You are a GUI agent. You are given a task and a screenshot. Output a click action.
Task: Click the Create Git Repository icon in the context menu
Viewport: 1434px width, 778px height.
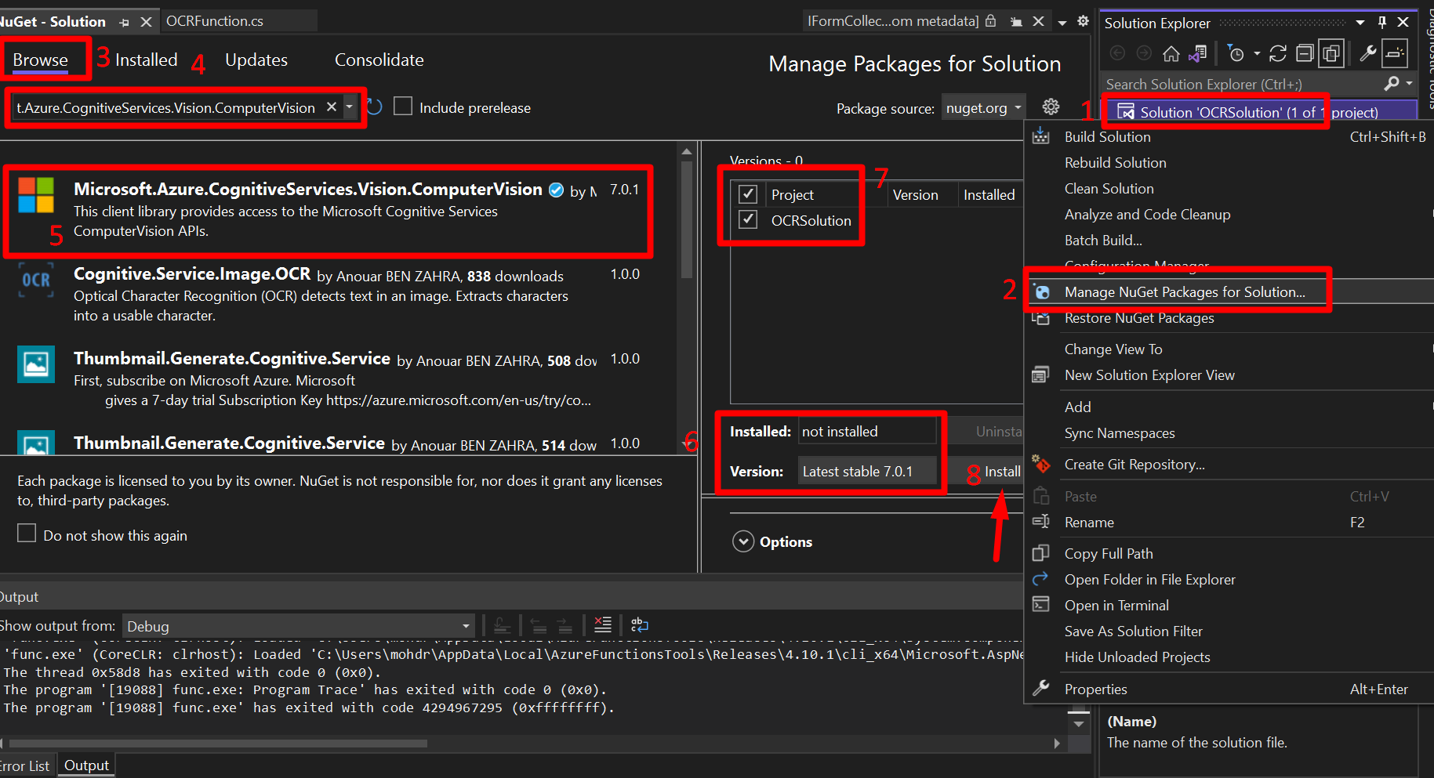[1040, 464]
